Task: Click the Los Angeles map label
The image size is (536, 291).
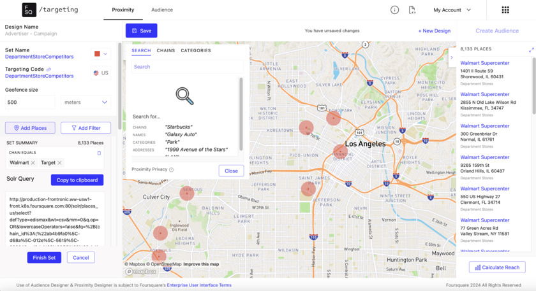Action: tap(365, 144)
